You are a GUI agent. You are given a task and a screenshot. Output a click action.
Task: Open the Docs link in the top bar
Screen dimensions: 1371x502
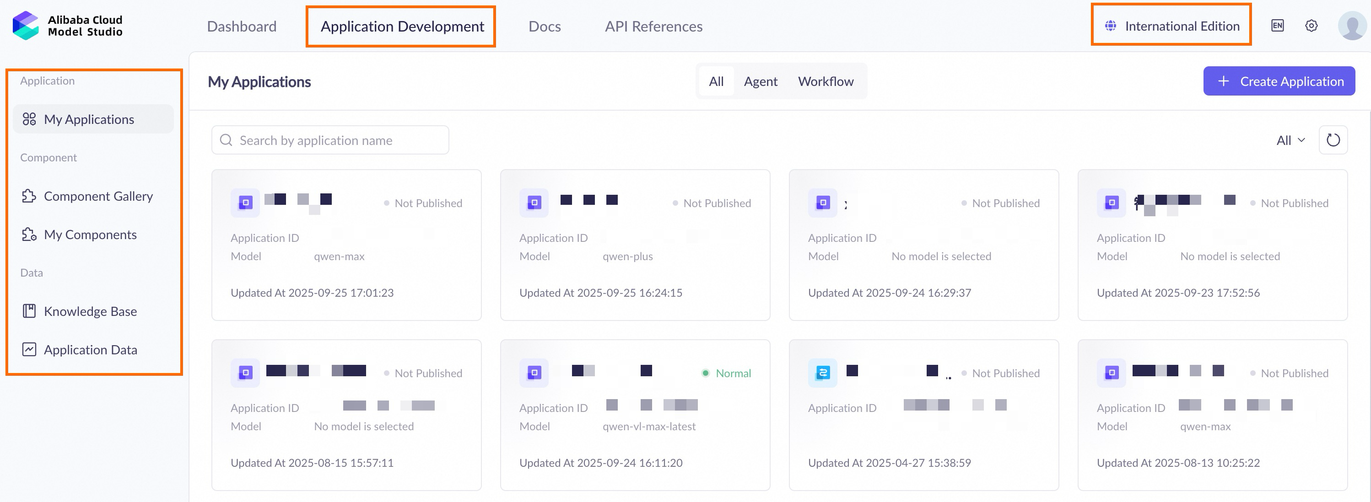point(544,26)
